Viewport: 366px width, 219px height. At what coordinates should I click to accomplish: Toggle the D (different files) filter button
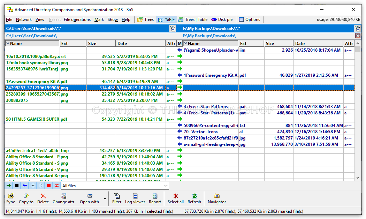40,185
